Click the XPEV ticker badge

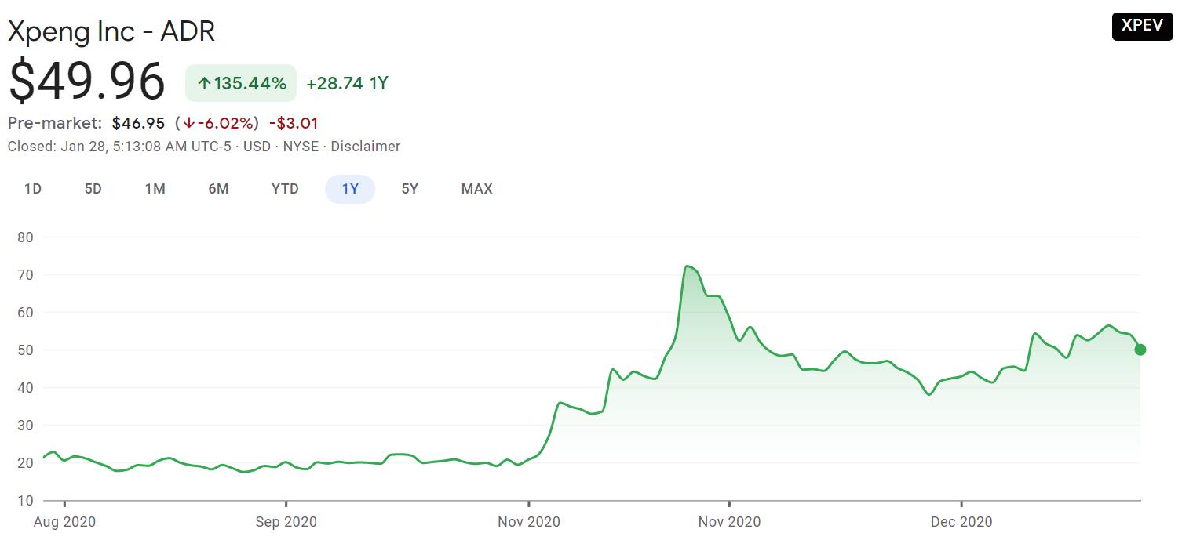click(1142, 26)
